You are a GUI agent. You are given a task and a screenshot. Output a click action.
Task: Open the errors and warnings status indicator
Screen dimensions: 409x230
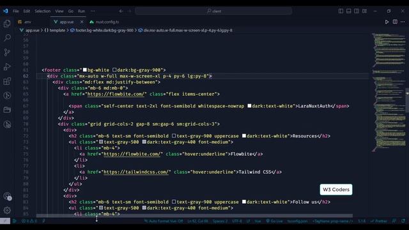(29, 221)
